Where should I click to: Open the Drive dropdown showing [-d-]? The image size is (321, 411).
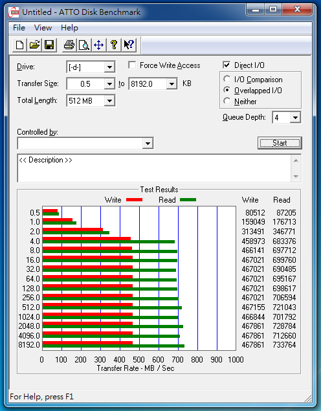click(109, 67)
